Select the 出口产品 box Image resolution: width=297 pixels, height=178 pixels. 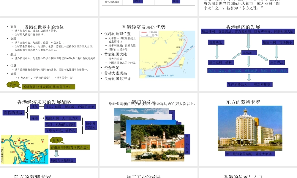(x=277, y=62)
